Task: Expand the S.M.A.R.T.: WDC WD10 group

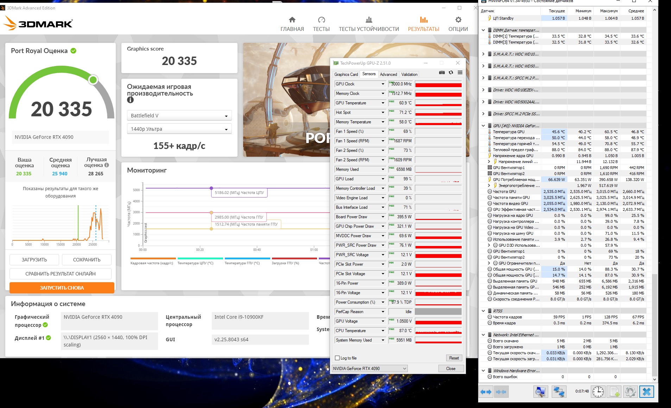Action: click(483, 54)
